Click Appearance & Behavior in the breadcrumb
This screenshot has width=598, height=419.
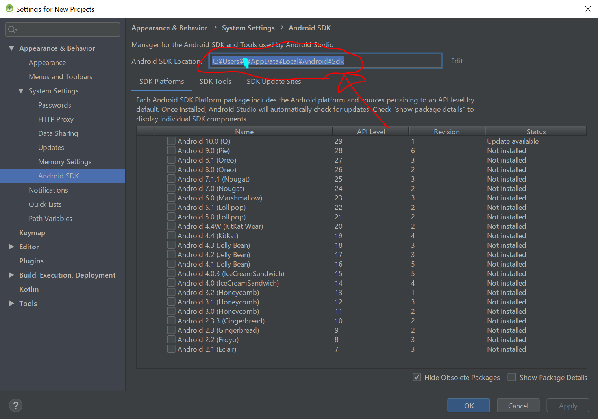pyautogui.click(x=169, y=28)
